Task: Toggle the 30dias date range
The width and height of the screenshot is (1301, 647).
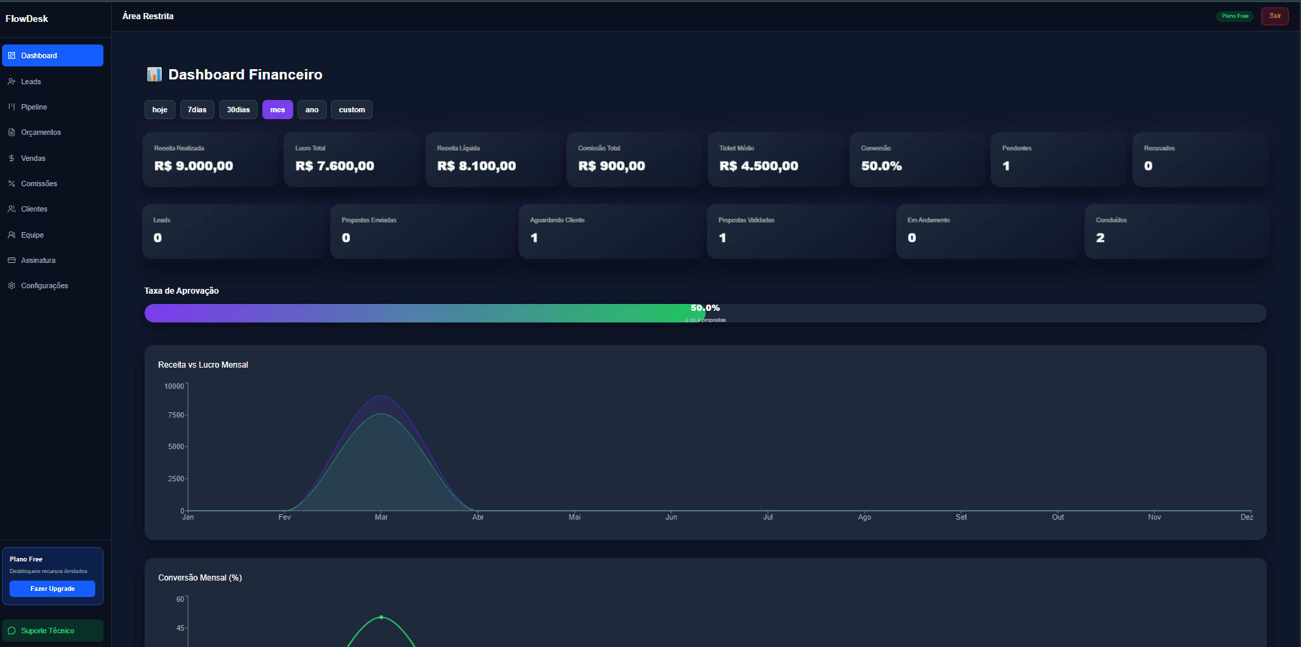Action: coord(238,110)
